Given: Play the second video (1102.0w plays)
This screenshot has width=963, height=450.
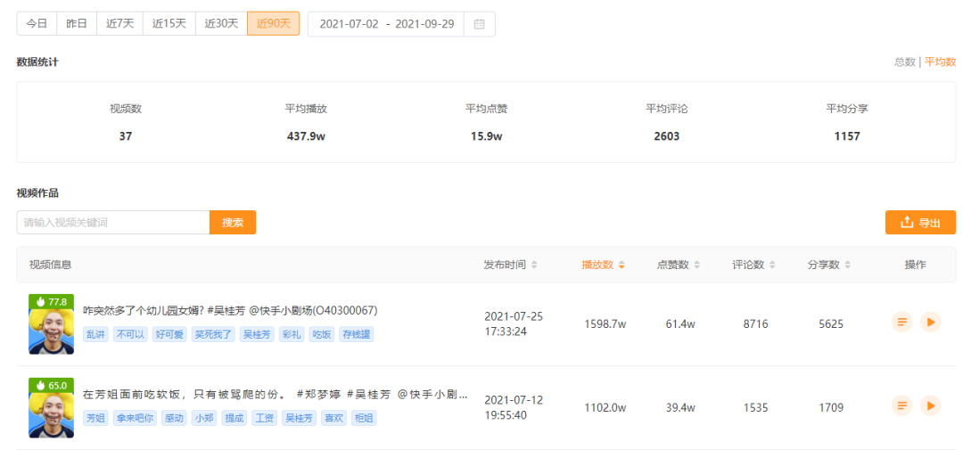Looking at the screenshot, I should [930, 405].
